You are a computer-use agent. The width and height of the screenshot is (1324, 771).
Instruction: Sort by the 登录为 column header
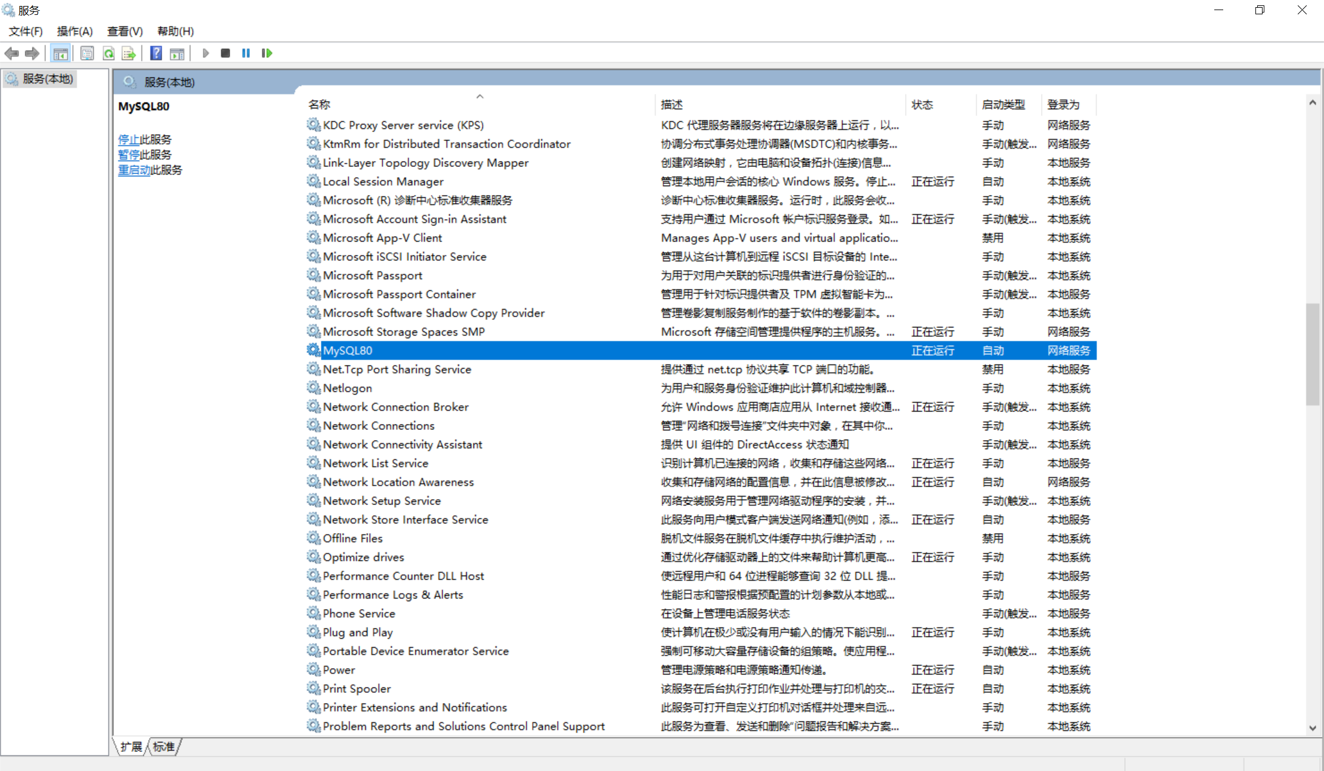[x=1069, y=104]
